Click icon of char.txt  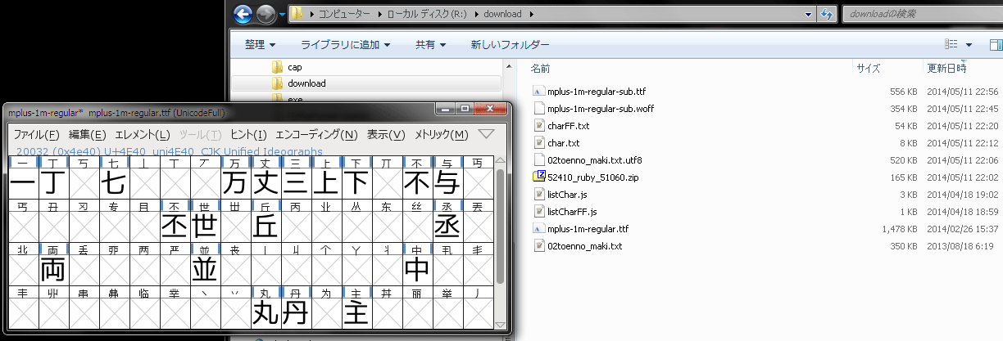(x=538, y=142)
